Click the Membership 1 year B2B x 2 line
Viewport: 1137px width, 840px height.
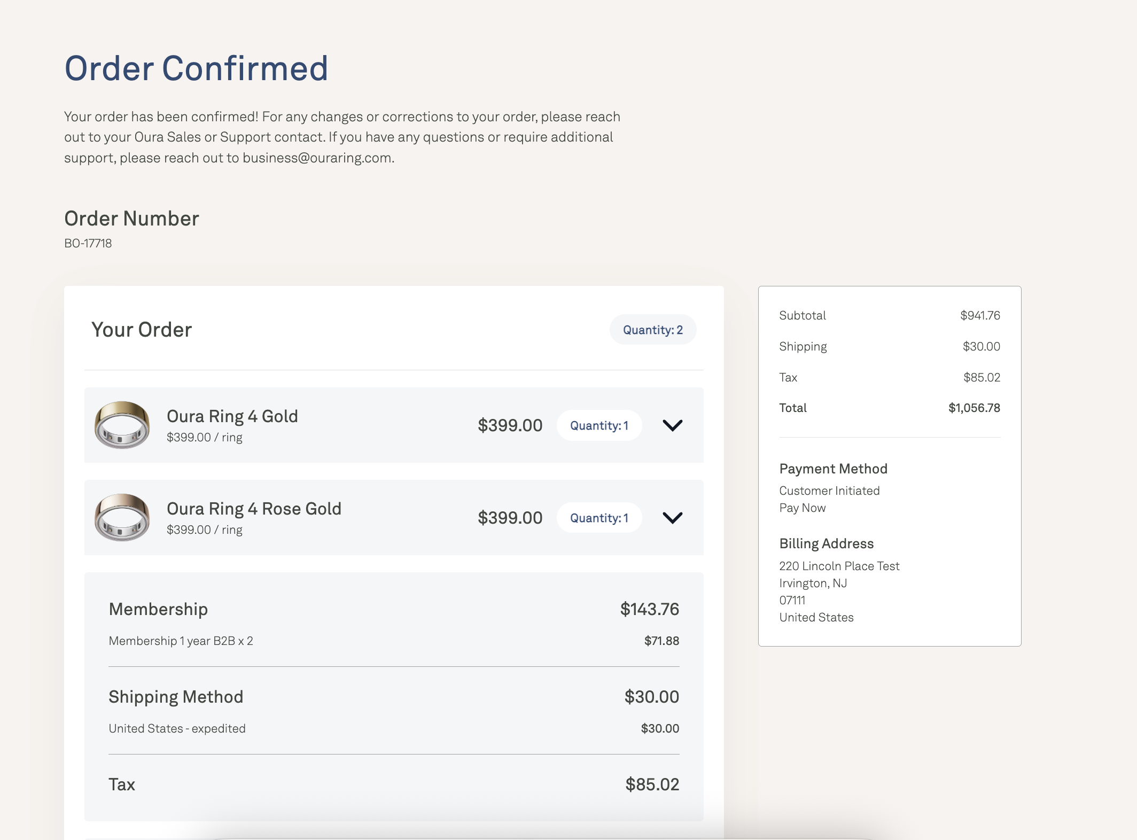pos(181,641)
